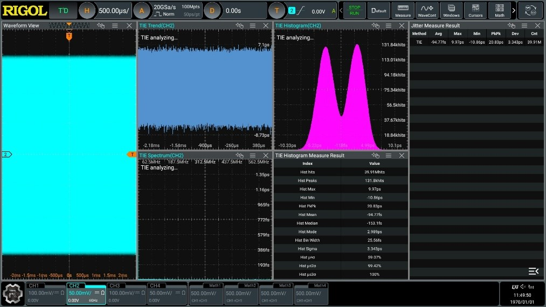This screenshot has height=307, width=546.
Task: Open the WaveCont tool
Action: (x=427, y=10)
